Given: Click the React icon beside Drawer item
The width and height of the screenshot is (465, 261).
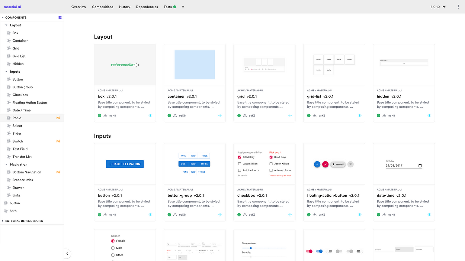Looking at the screenshot, I should (x=9, y=187).
